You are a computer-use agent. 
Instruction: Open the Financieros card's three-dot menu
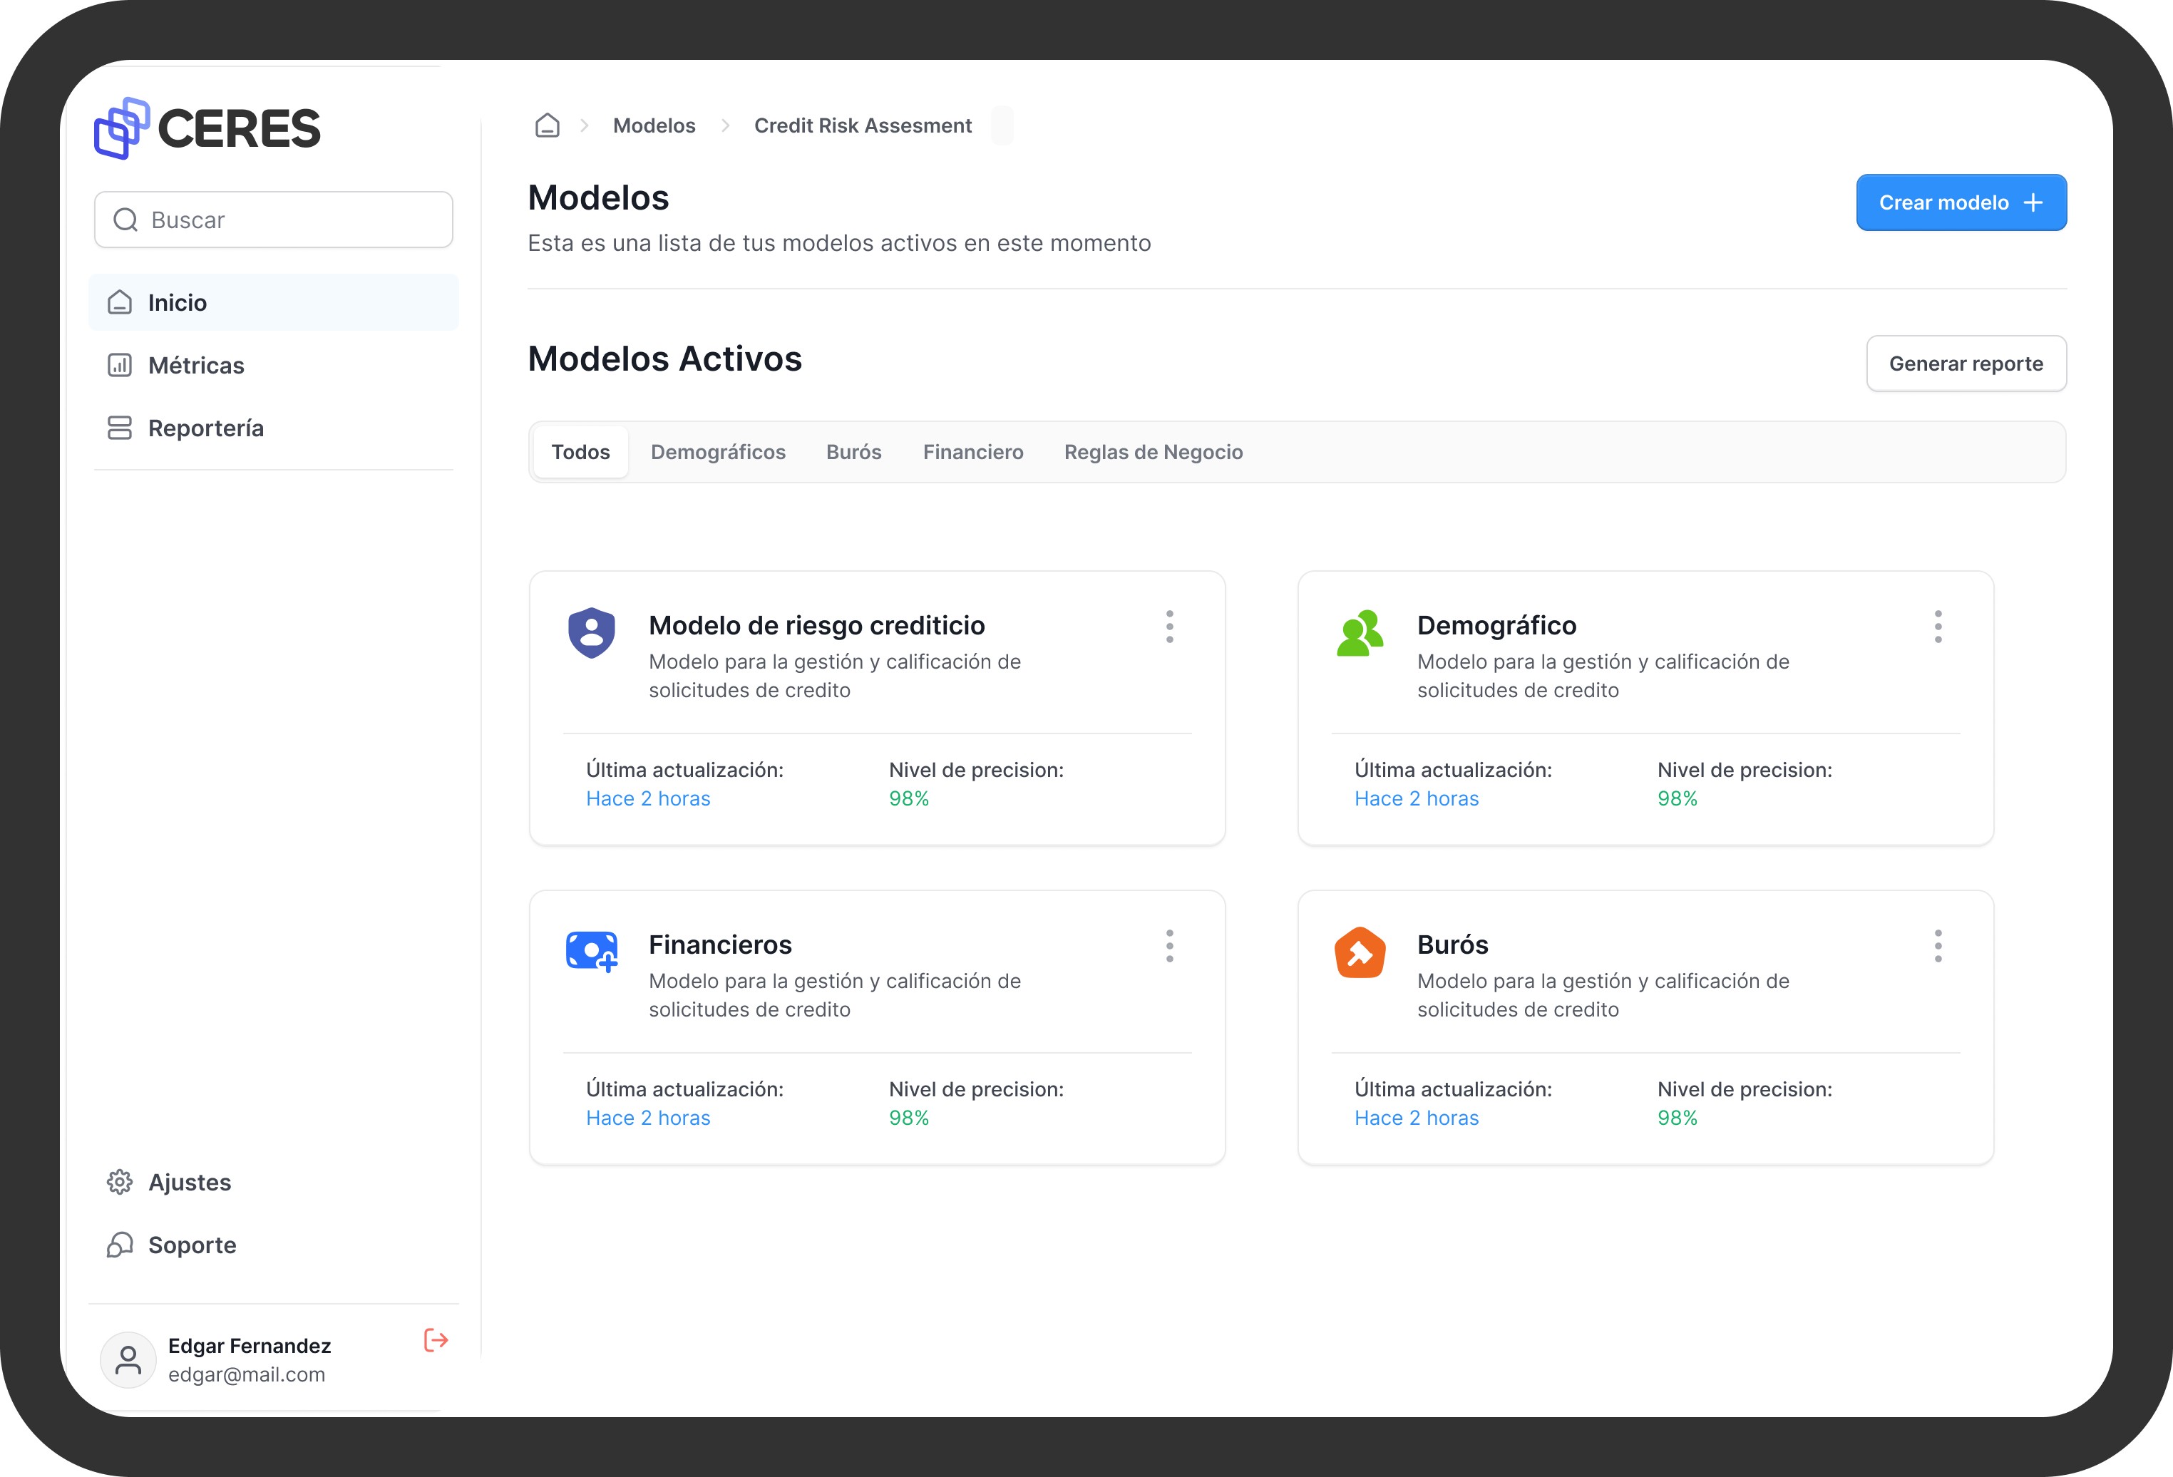pos(1168,946)
